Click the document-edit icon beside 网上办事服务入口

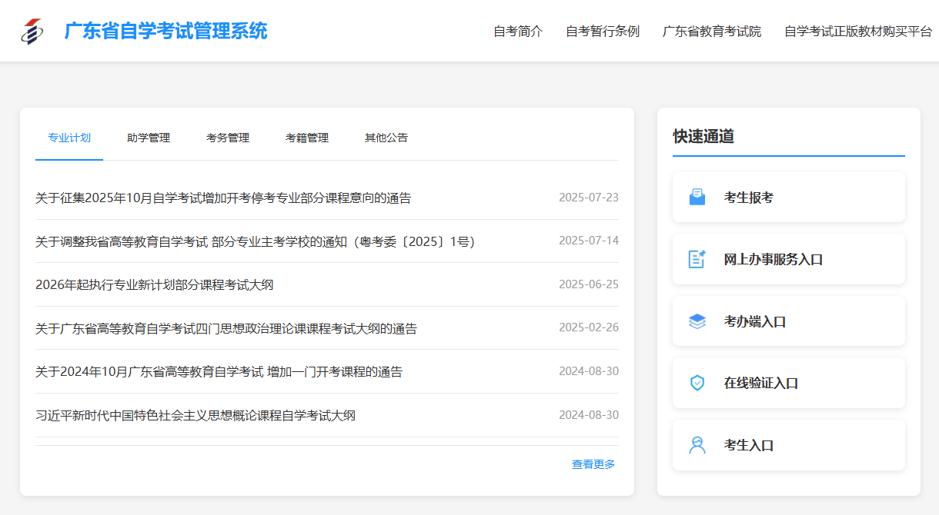click(x=697, y=259)
